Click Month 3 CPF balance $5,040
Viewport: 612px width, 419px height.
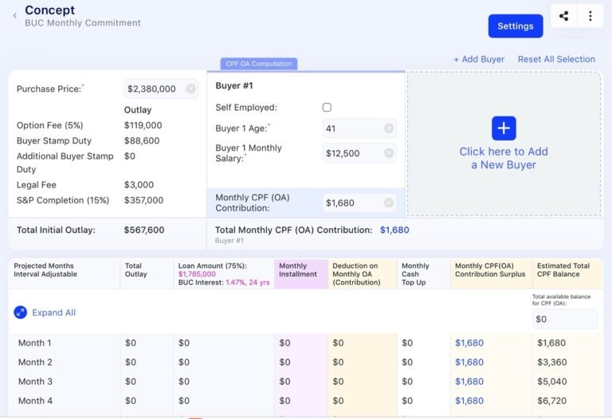[x=552, y=381]
